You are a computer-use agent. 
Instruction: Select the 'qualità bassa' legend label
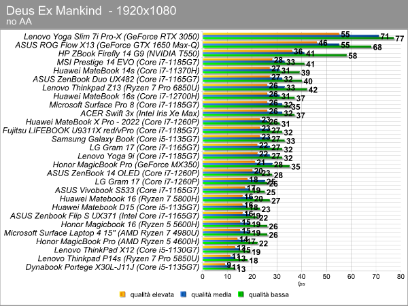(269, 294)
